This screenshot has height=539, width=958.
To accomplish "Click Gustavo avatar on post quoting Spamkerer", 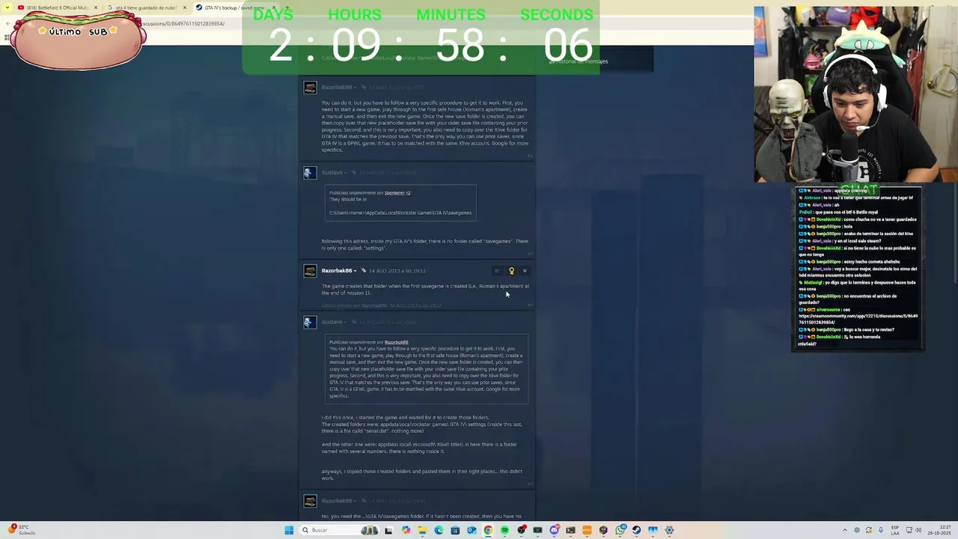I will pos(310,173).
